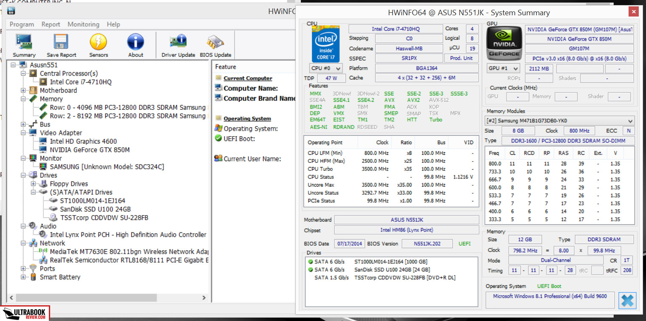Click the ASUS N551JK motherboard field
The width and height of the screenshot is (646, 321).
pyautogui.click(x=407, y=220)
